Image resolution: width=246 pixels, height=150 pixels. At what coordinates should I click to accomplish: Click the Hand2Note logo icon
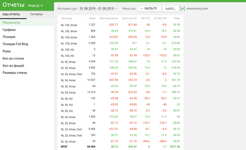point(182,9)
